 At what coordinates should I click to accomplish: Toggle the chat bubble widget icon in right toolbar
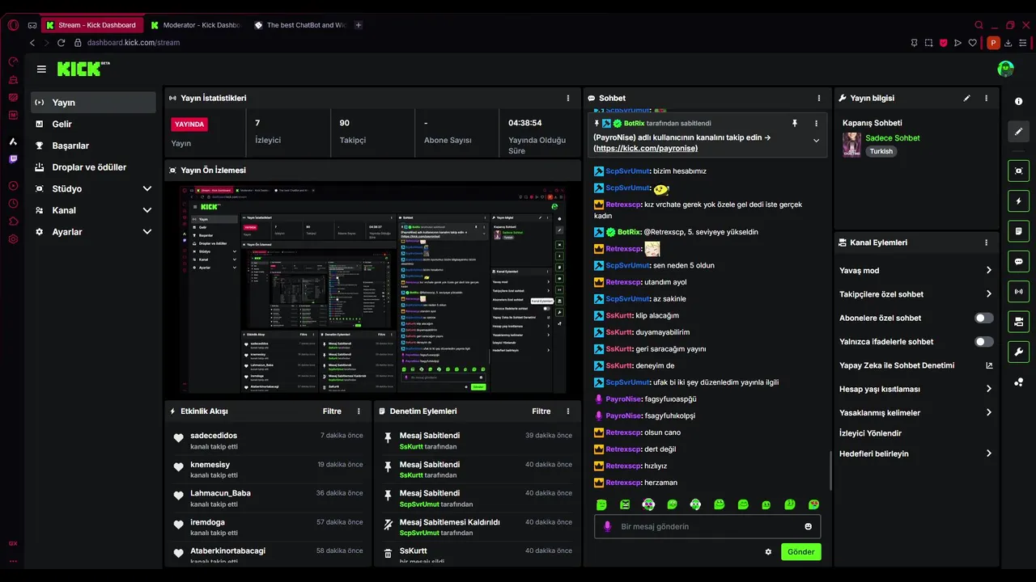coord(1018,261)
